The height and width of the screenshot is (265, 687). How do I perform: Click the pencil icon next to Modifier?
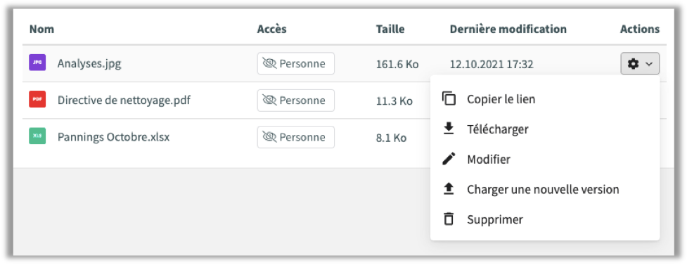[449, 159]
